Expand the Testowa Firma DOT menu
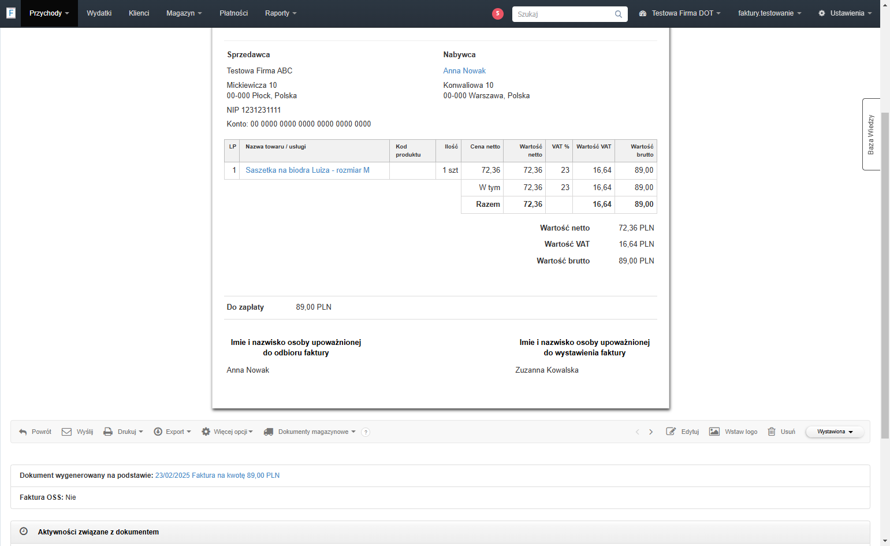The width and height of the screenshot is (890, 546). 680,13
